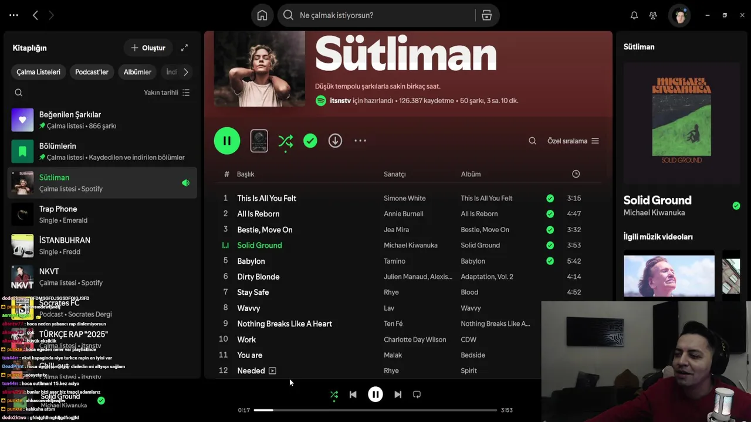This screenshot has height=422, width=751.
Task: Open Yakın tarihli sort dropdown in library
Action: [167, 93]
